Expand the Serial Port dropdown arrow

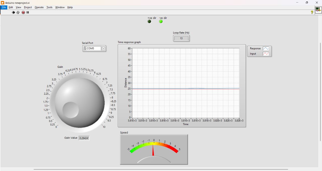pyautogui.click(x=103, y=48)
